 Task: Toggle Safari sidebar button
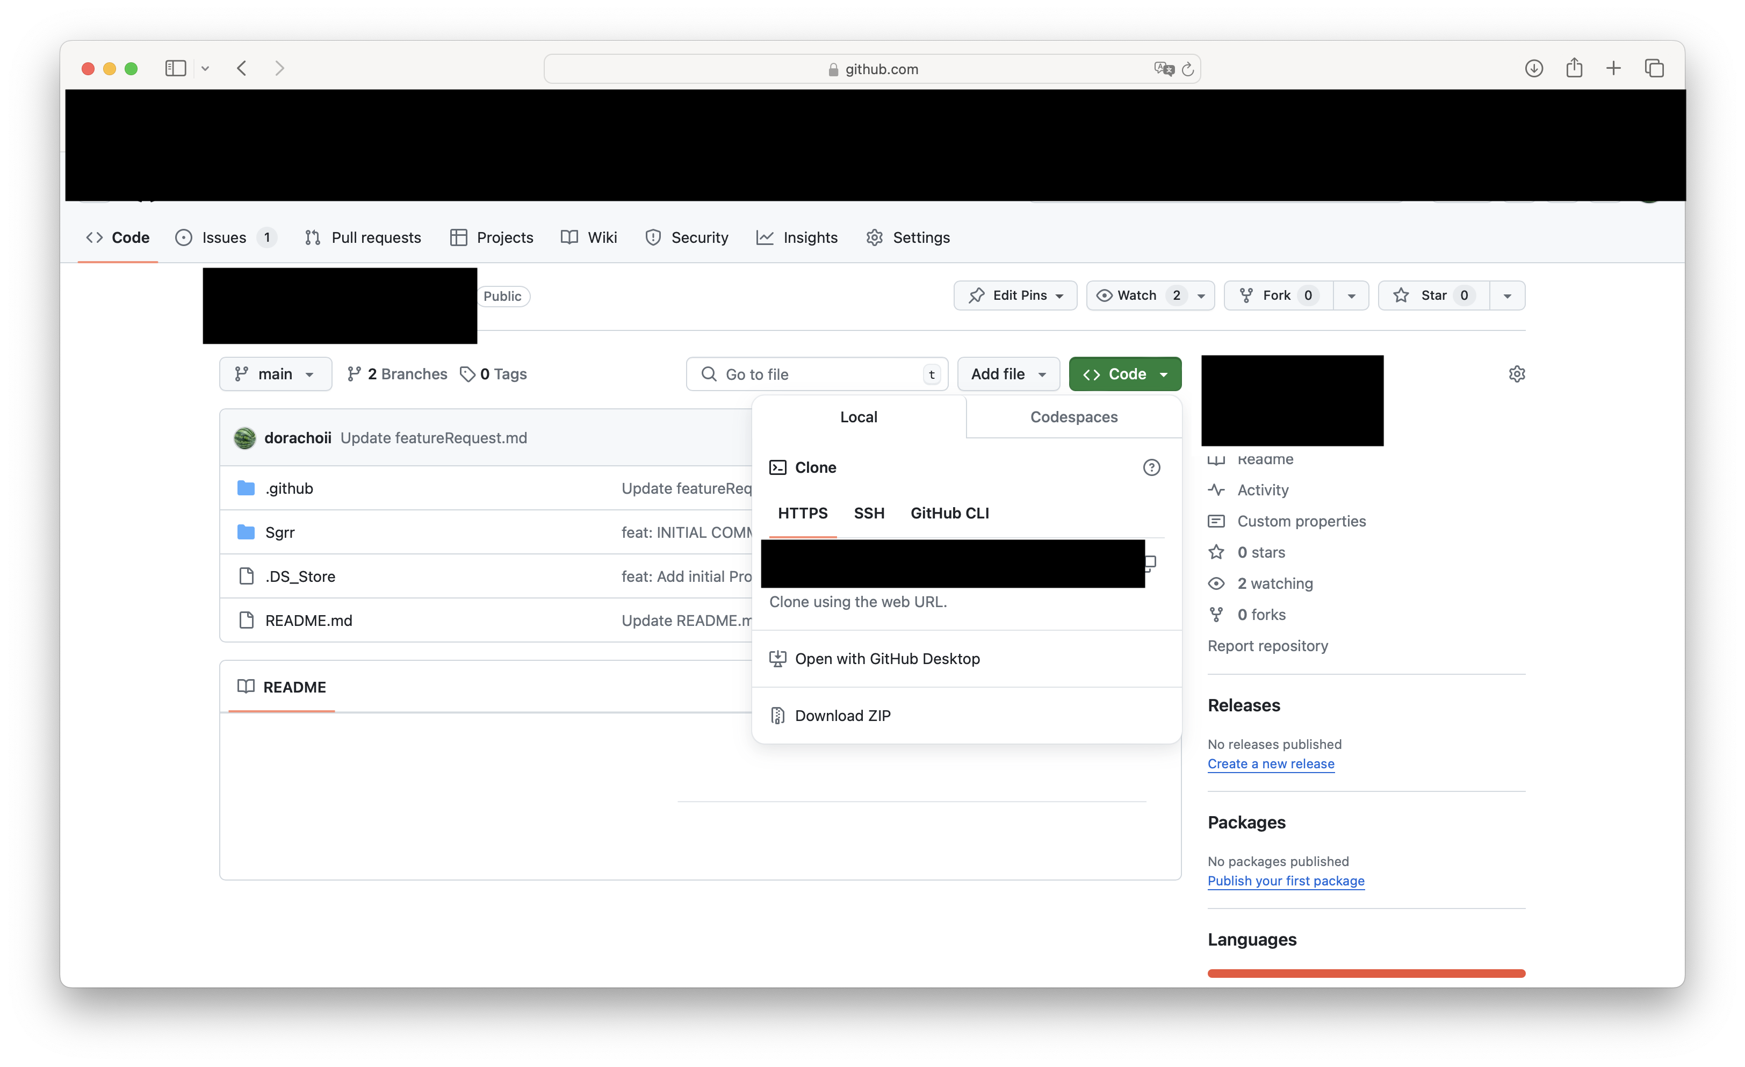[175, 68]
